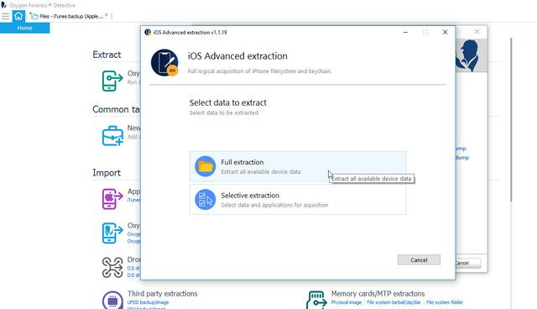This screenshot has width=537, height=309.
Task: Click the iOS Advanced extraction title bar icon
Action: coord(148,32)
